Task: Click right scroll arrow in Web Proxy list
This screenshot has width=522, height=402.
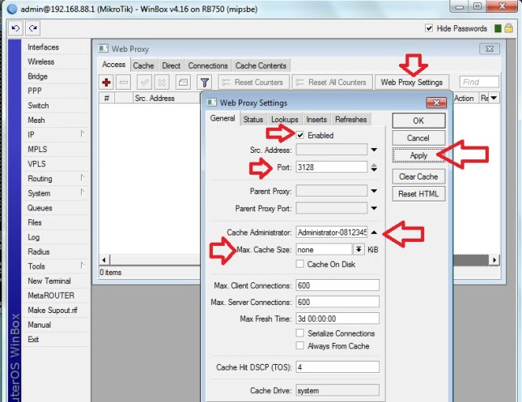Action: point(494,260)
